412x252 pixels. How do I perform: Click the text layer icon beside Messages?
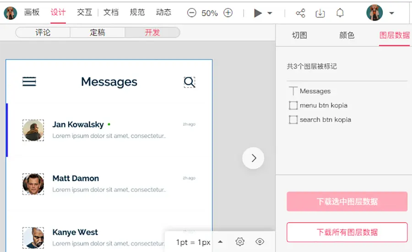[x=293, y=91]
